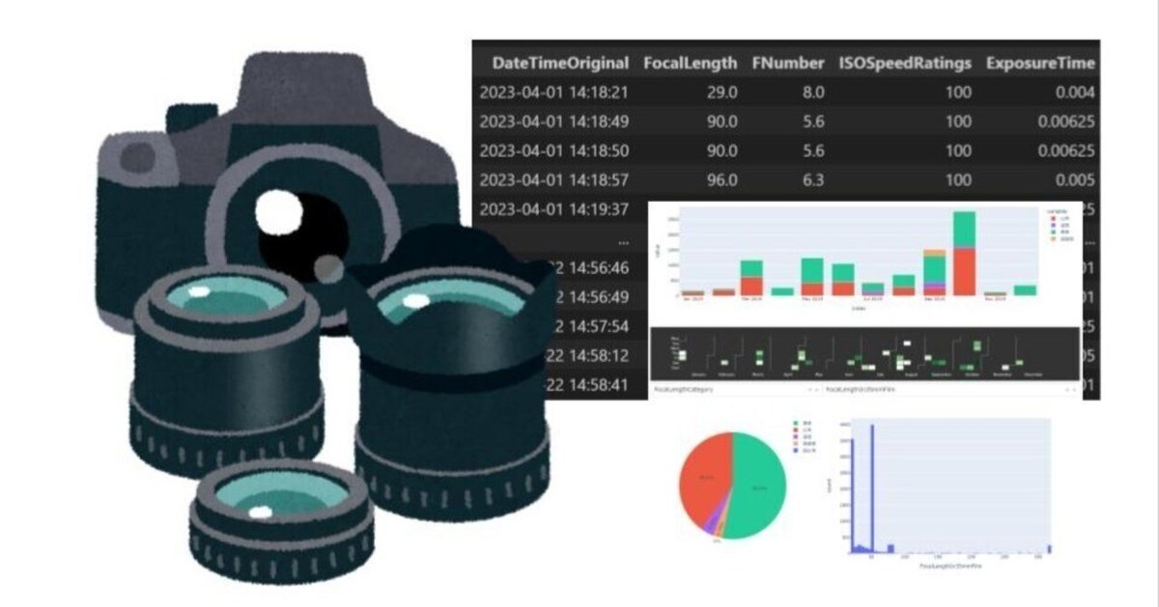The image size is (1159, 607).
Task: Click the purple legend marker icon in the pie legend
Action: (795, 436)
